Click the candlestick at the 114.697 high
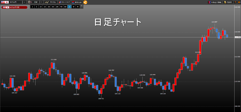241x112 pixels. (x=215, y=27)
